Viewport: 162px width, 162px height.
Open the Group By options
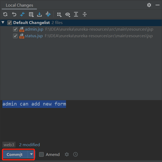59,14
